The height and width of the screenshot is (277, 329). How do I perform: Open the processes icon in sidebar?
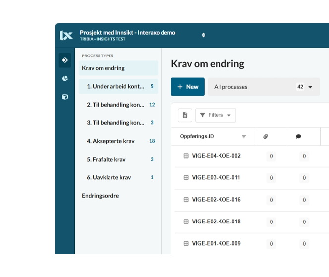65,60
